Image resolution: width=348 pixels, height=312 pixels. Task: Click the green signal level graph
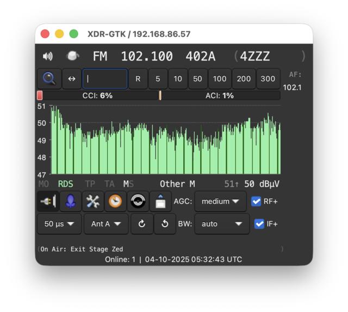(166, 140)
